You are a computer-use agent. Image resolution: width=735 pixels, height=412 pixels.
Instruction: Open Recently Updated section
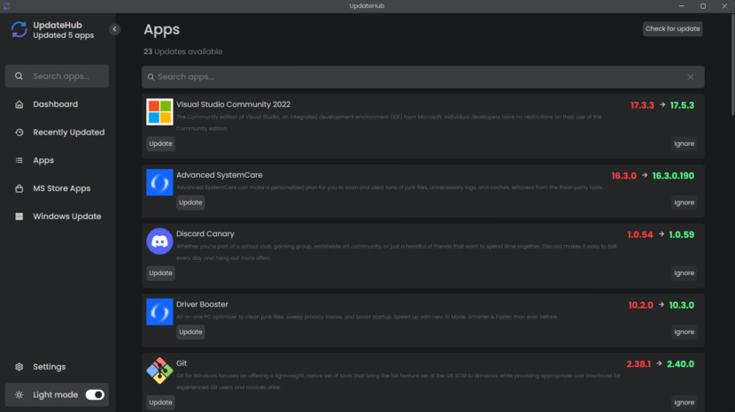(69, 132)
